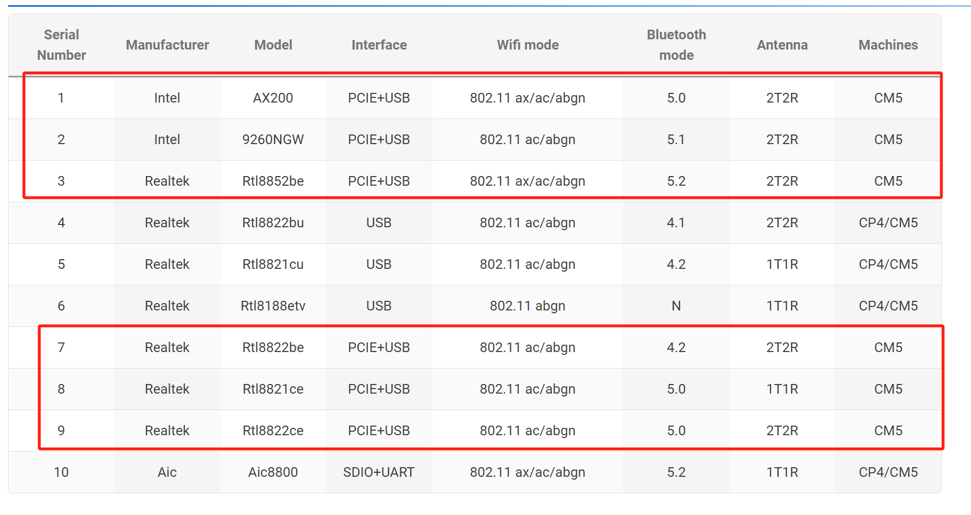The height and width of the screenshot is (515, 971).
Task: Click the Antenna column header
Action: pyautogui.click(x=782, y=45)
